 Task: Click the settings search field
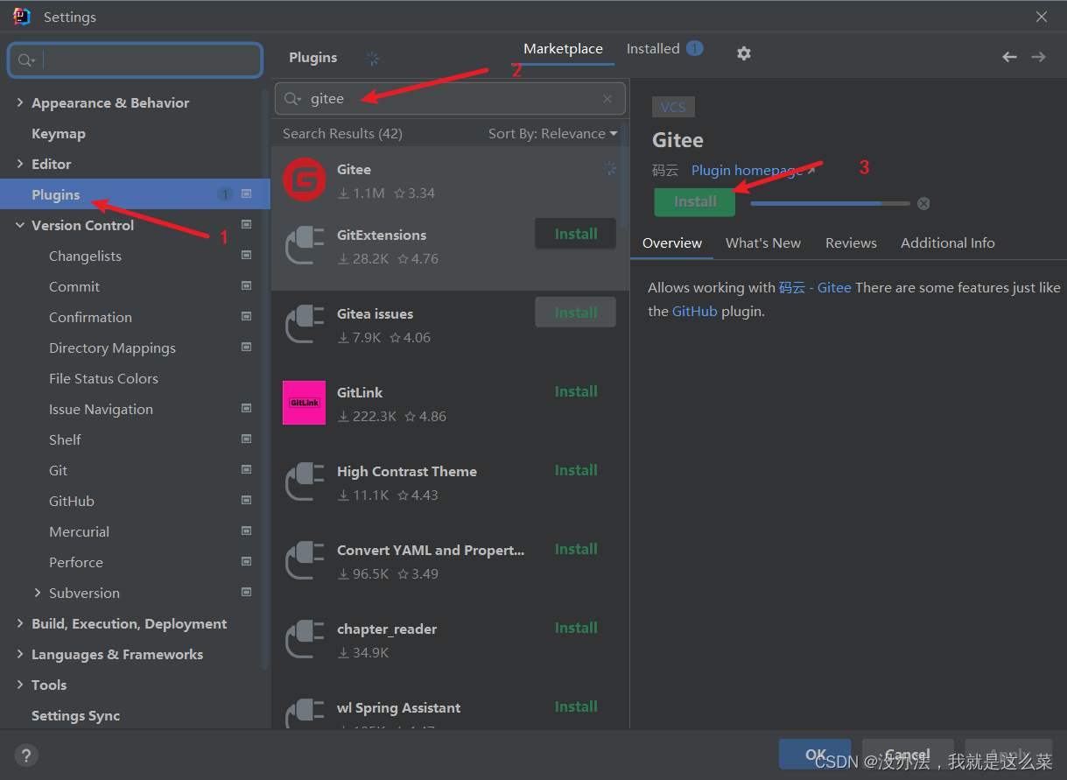coord(136,60)
